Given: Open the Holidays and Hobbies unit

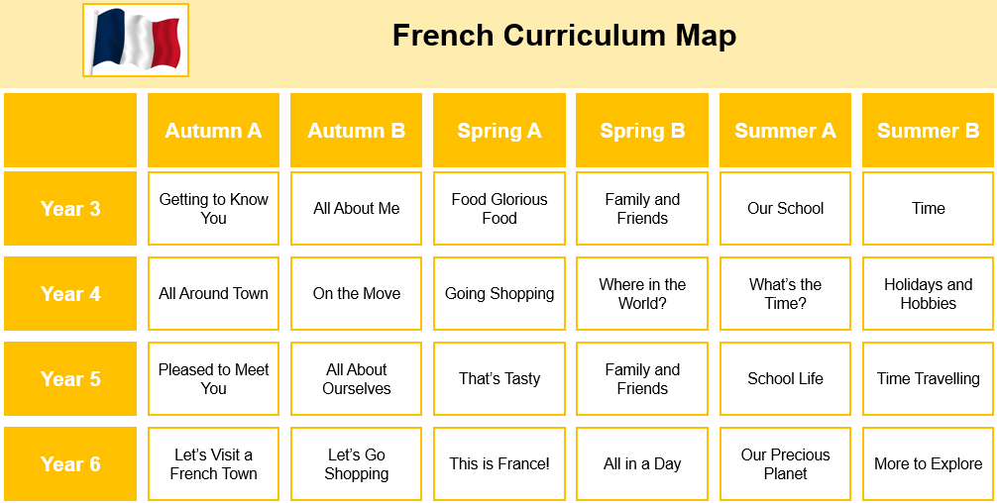Looking at the screenshot, I should pyautogui.click(x=929, y=293).
